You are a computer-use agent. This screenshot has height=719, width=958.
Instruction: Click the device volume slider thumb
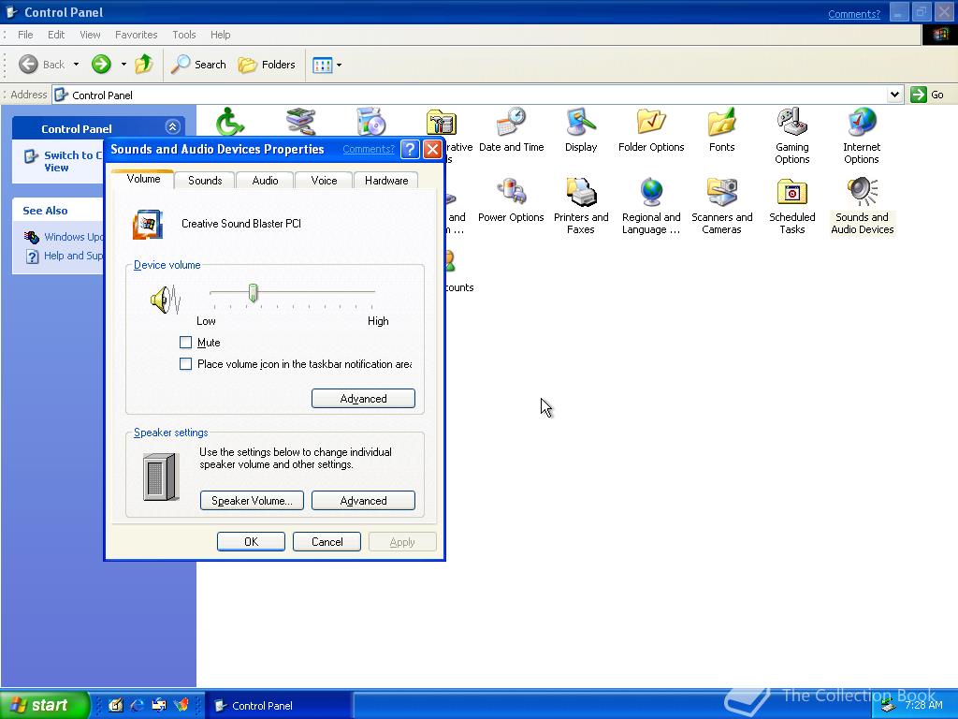(253, 293)
